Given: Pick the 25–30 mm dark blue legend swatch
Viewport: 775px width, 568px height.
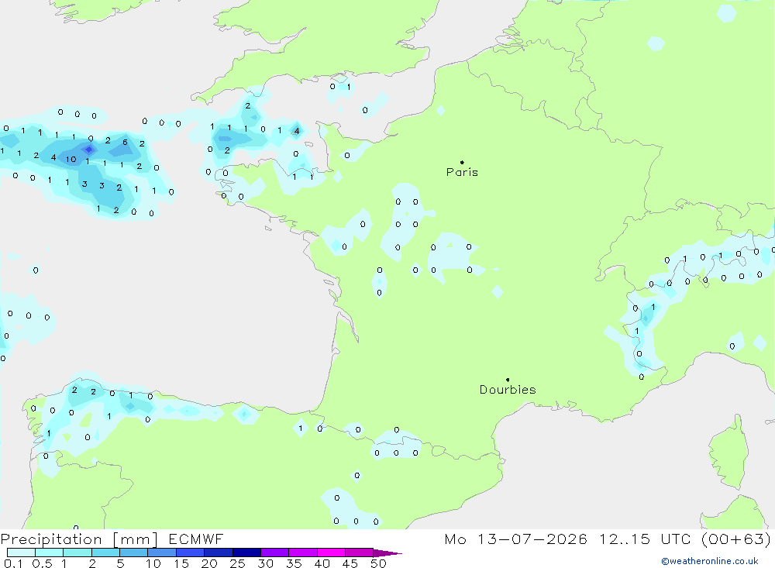Looking at the screenshot, I should (x=246, y=553).
